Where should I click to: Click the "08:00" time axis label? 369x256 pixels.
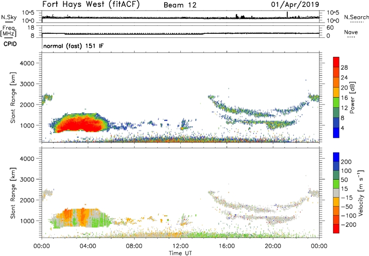point(134,246)
